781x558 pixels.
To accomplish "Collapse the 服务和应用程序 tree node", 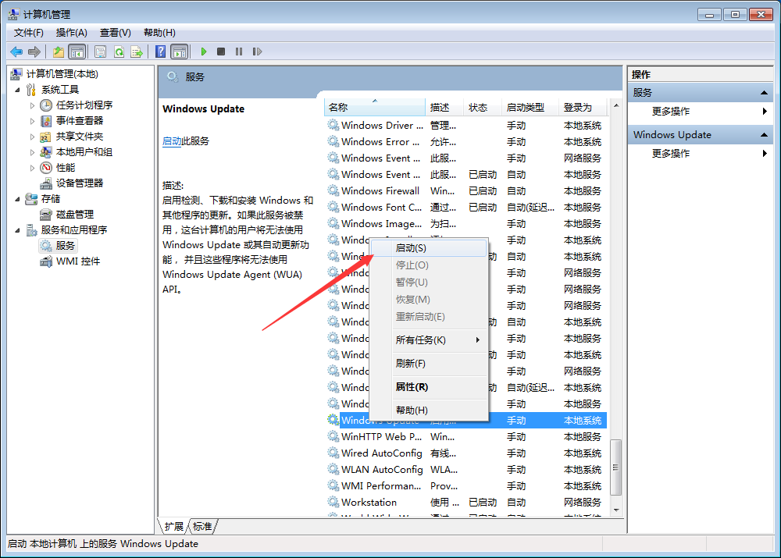I will pyautogui.click(x=18, y=230).
